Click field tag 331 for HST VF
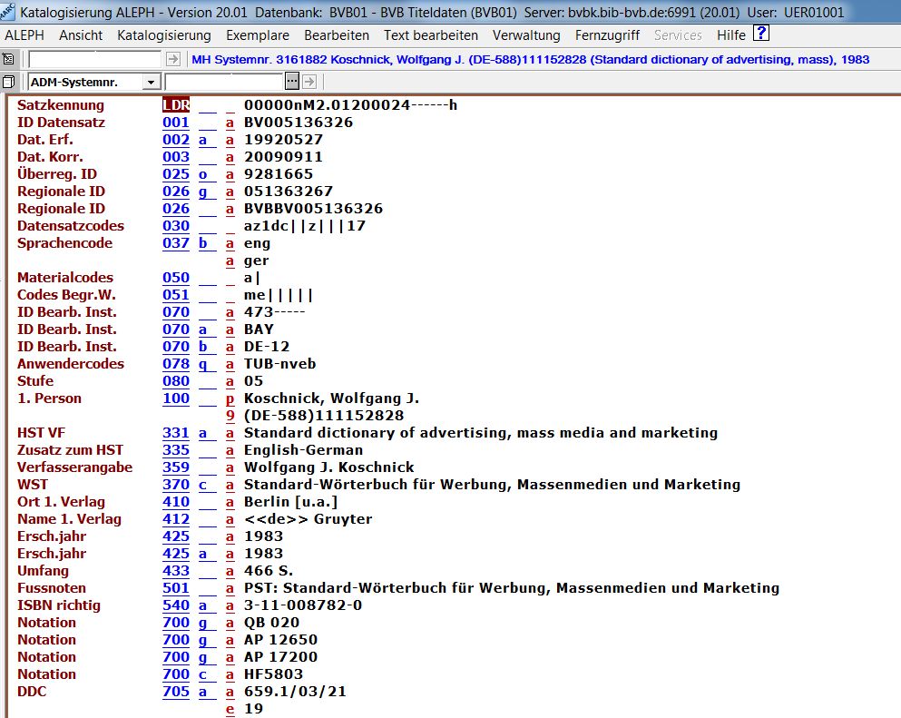This screenshot has height=718, width=901. [176, 433]
